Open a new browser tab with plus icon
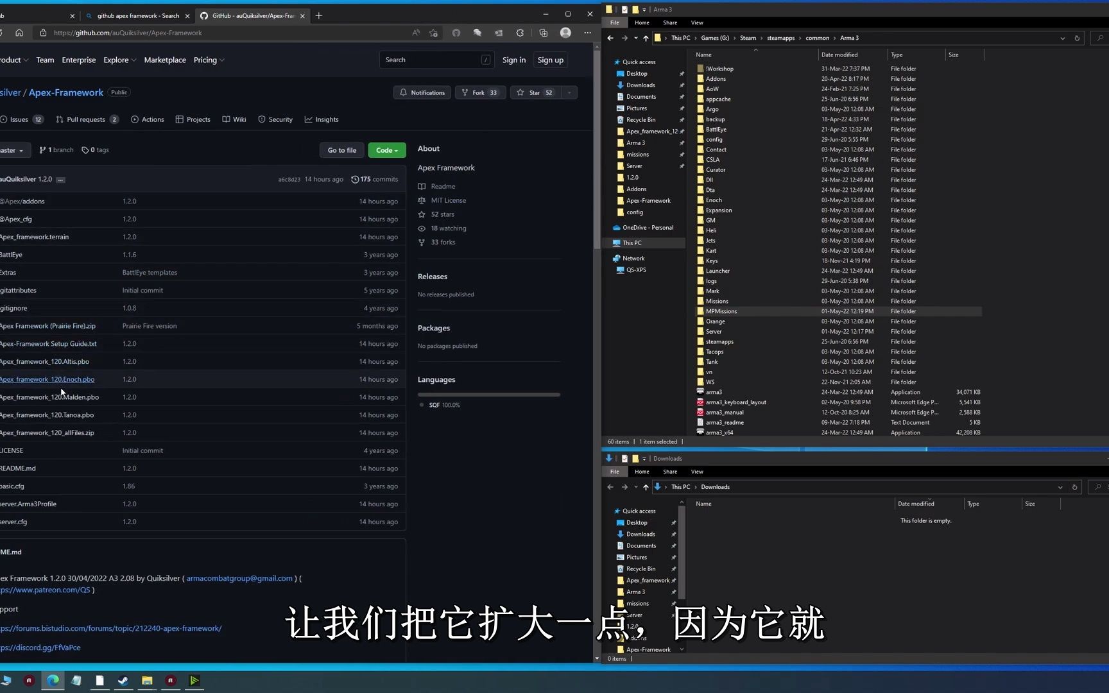Screen dimensions: 1109x693 pyautogui.click(x=319, y=15)
